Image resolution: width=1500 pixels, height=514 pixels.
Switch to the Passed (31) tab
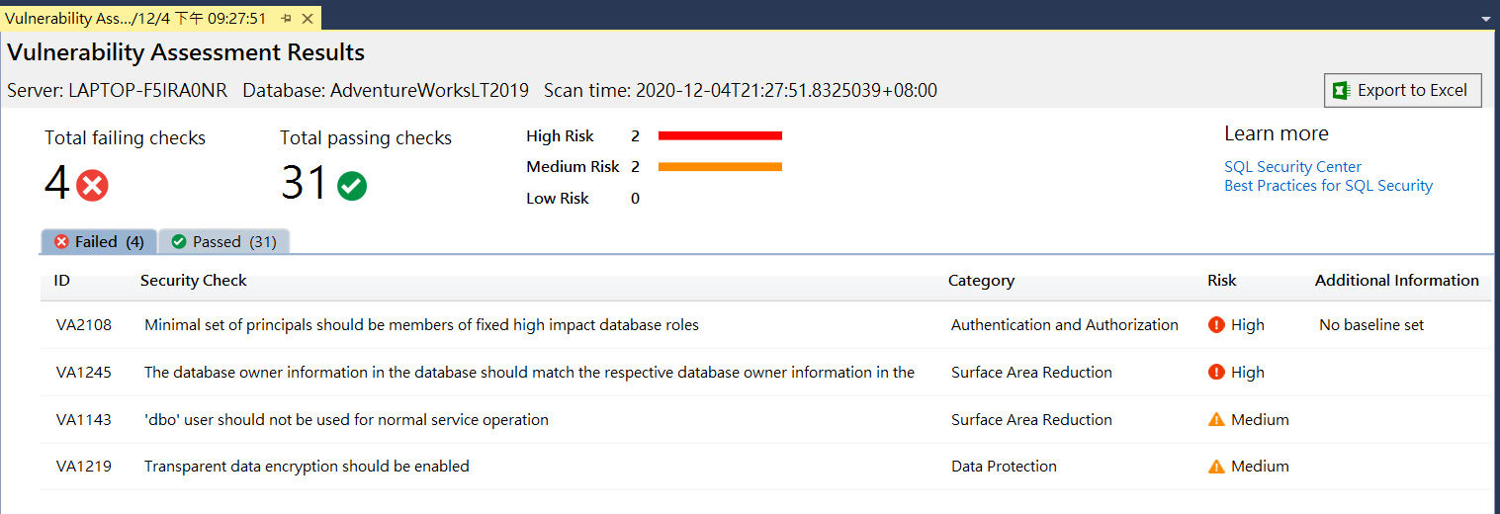(x=223, y=242)
